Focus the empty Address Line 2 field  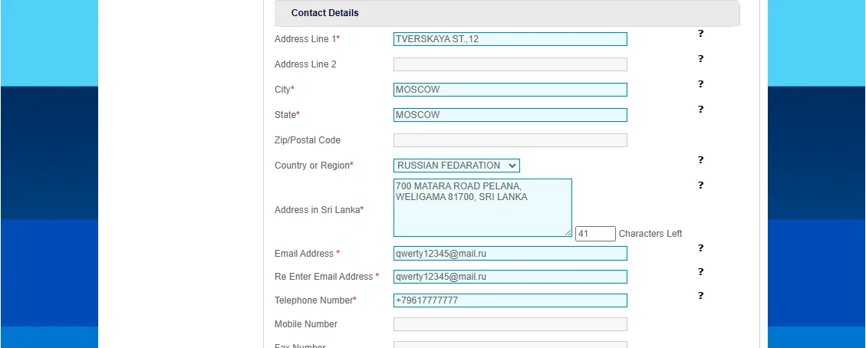pyautogui.click(x=510, y=64)
